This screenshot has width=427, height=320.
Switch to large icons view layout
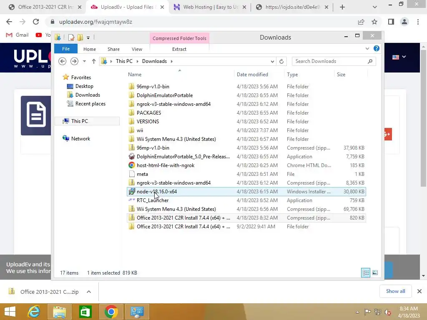tap(375, 272)
